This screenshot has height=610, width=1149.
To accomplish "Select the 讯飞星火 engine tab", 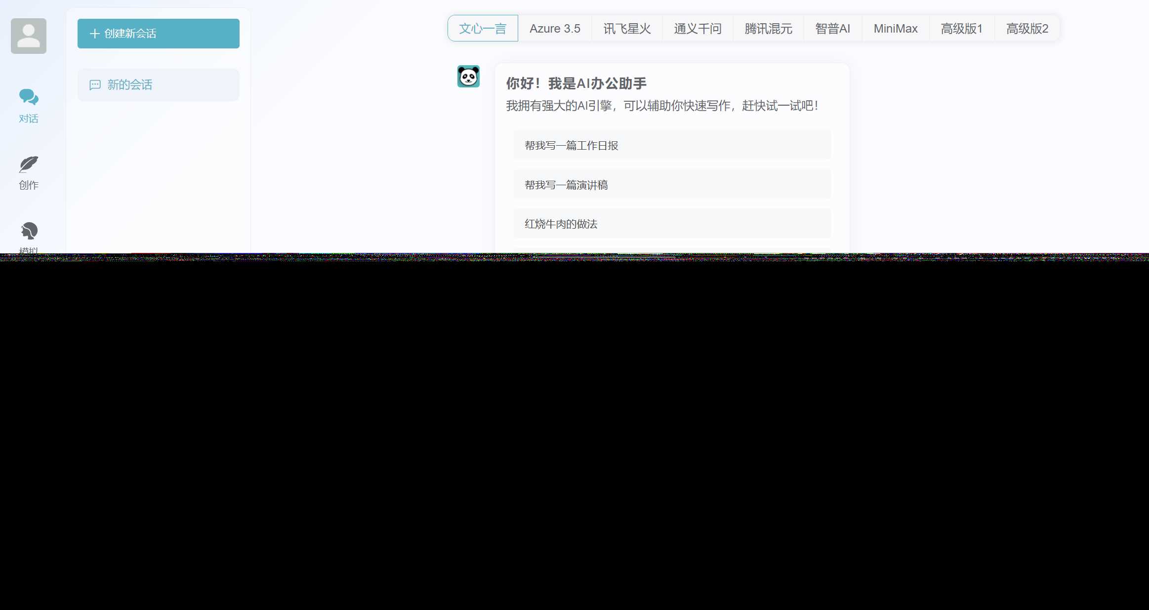I will (627, 28).
